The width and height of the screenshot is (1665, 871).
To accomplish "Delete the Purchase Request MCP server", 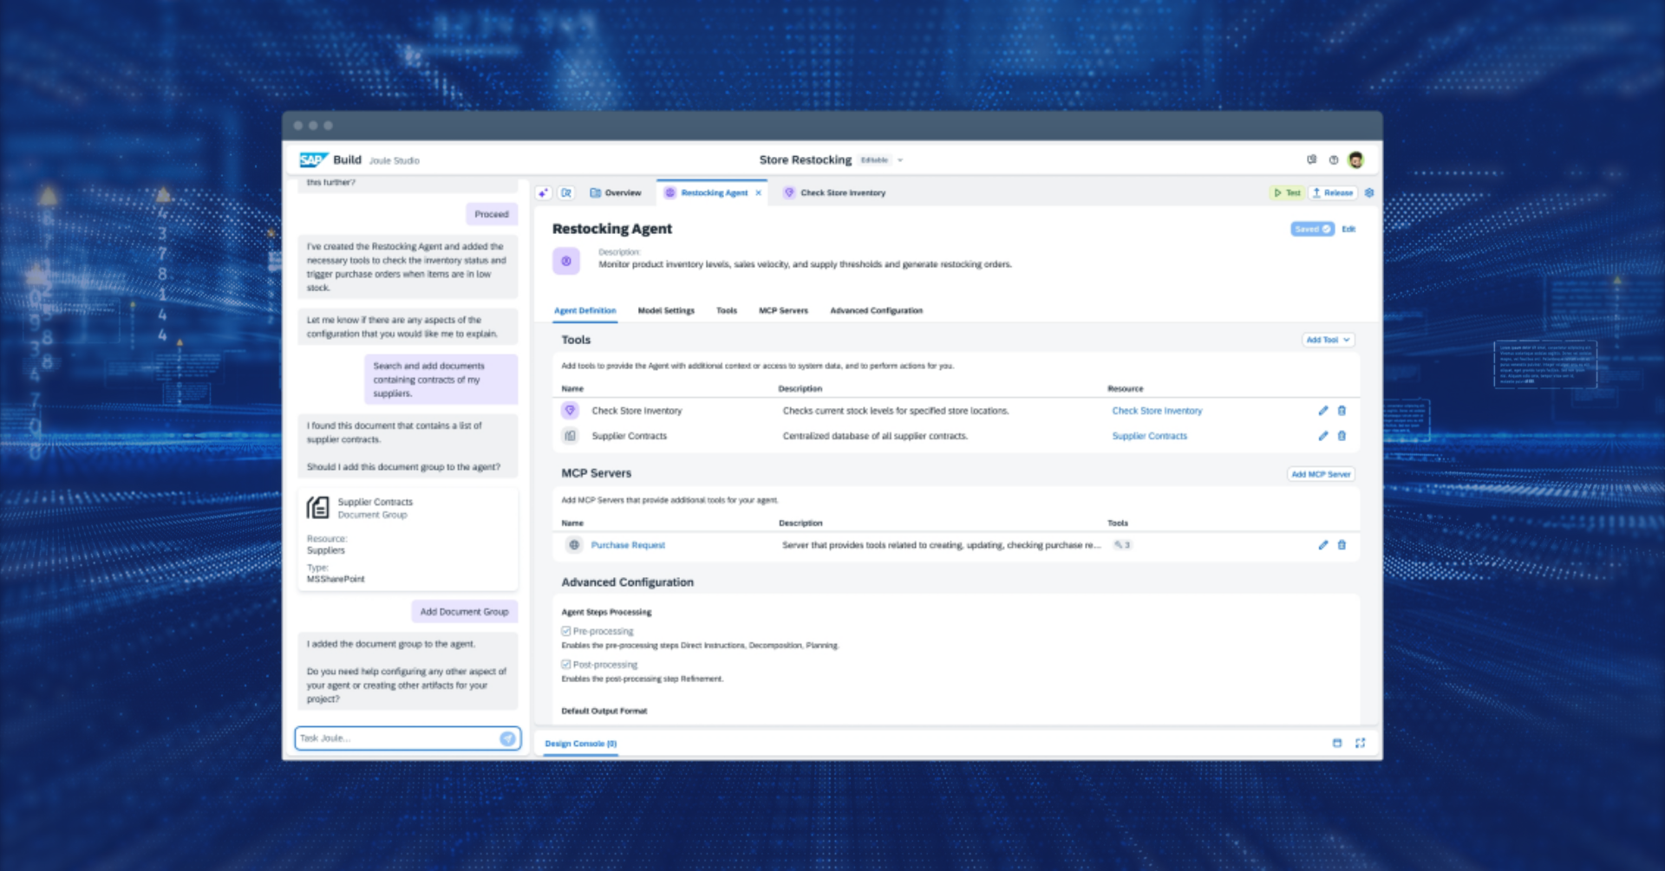I will [1342, 545].
